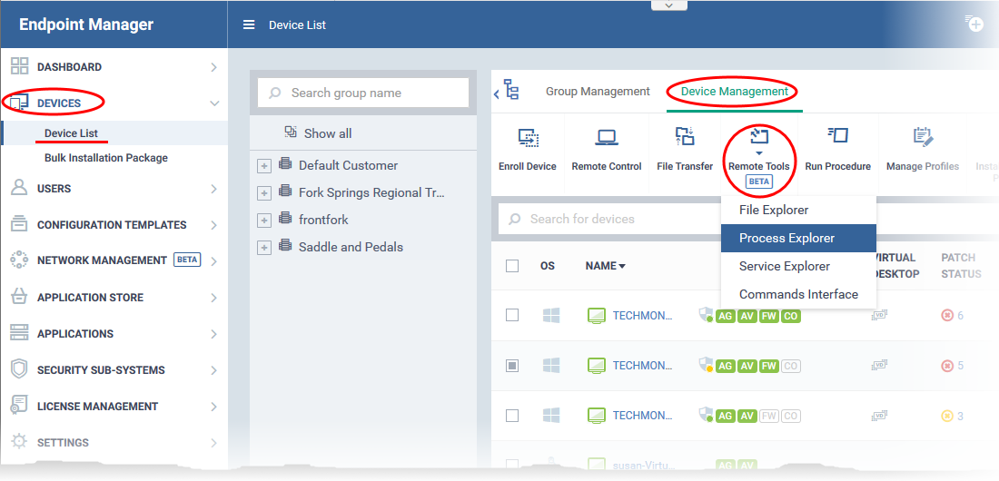
Task: Click the Run Procedure toolbar icon
Action: [x=838, y=135]
